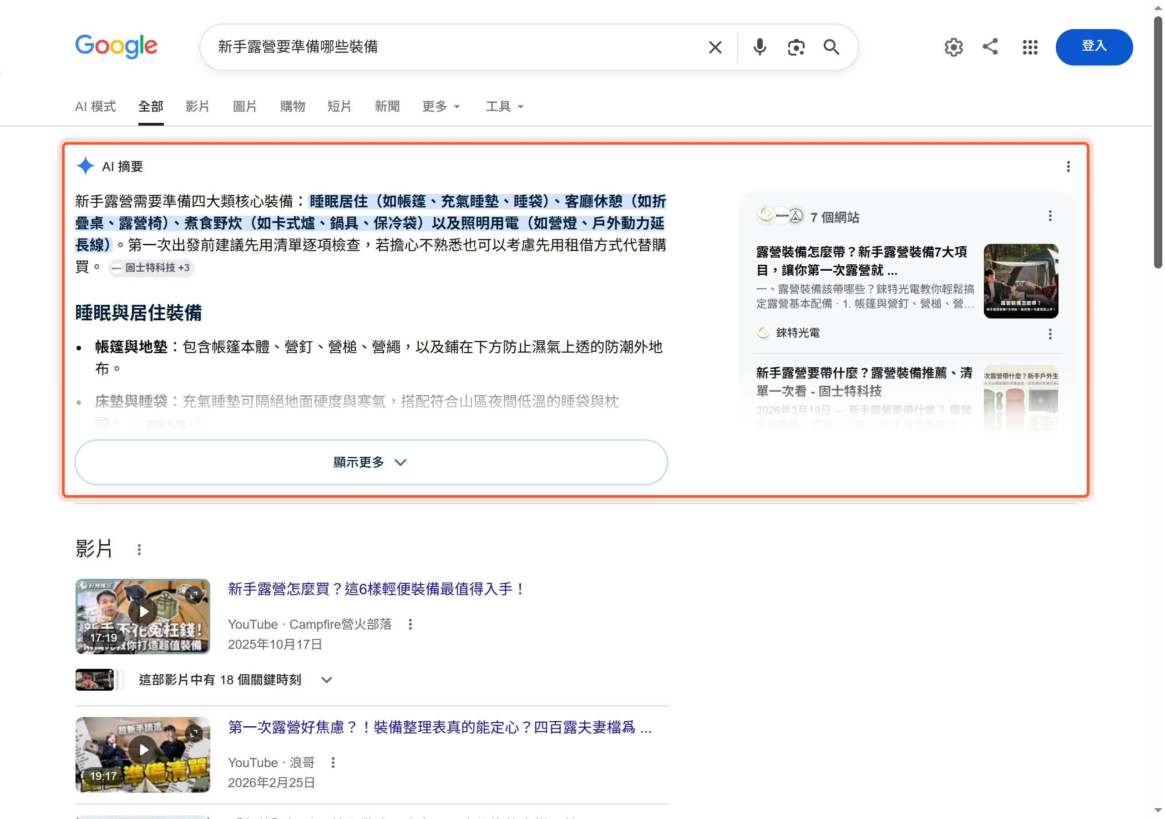The height and width of the screenshot is (819, 1165).
Task: Click the page vertical scrollbar
Action: pyautogui.click(x=1157, y=142)
